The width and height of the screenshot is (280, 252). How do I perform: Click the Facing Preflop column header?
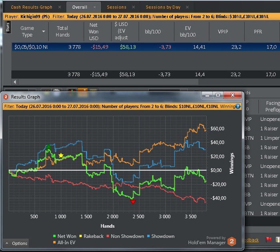272,106
